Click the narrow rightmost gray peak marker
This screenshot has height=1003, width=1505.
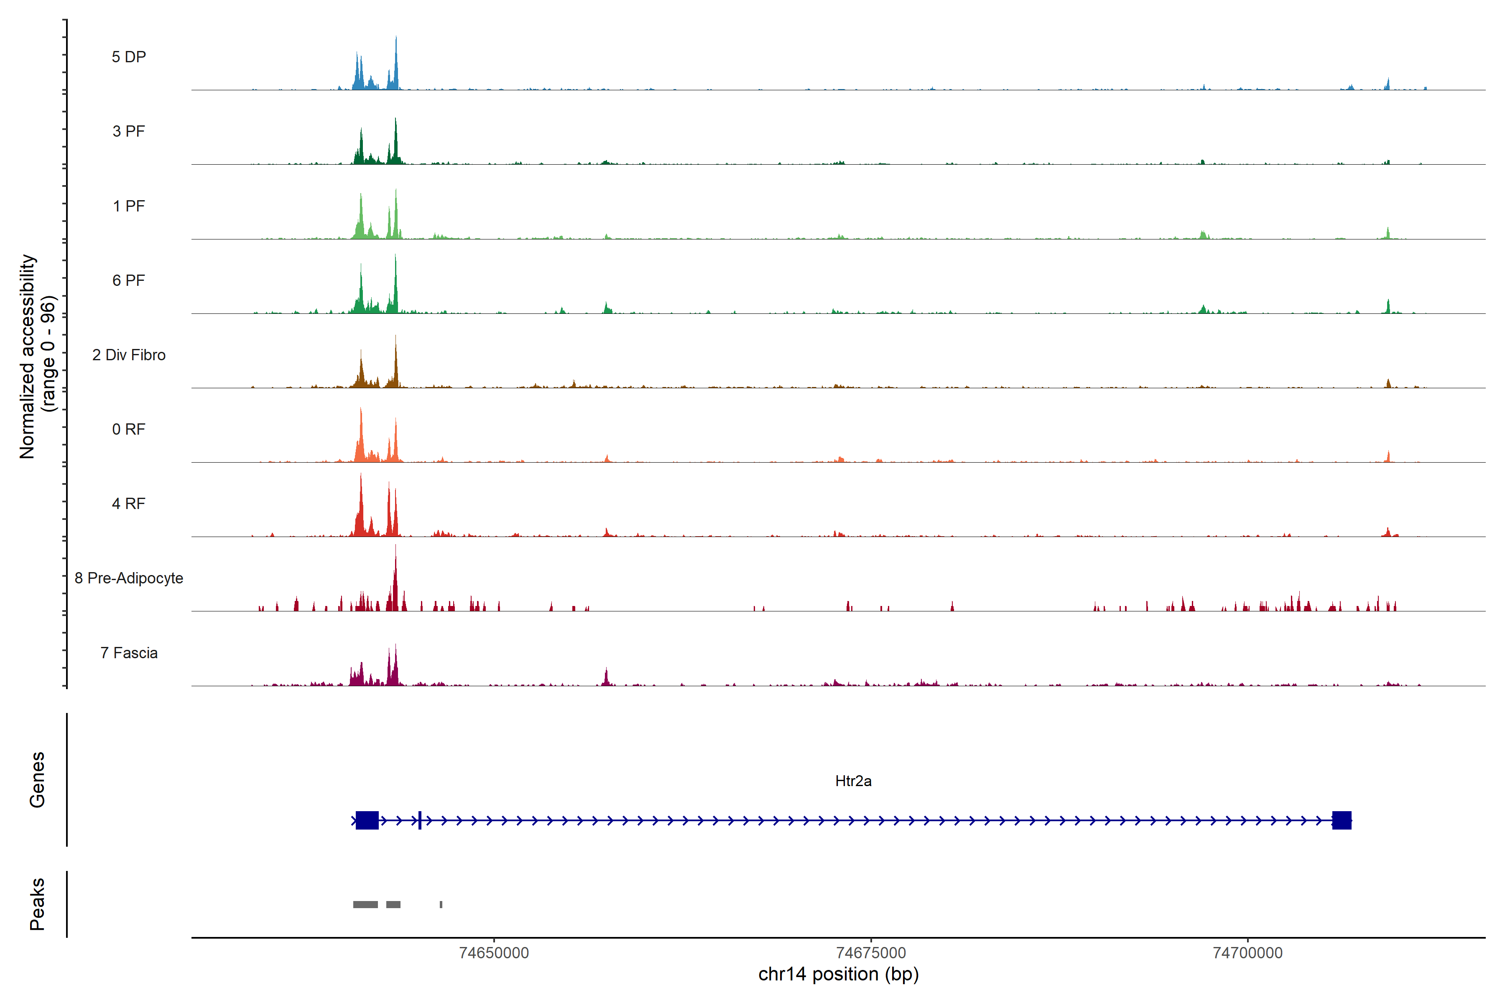coord(441,904)
